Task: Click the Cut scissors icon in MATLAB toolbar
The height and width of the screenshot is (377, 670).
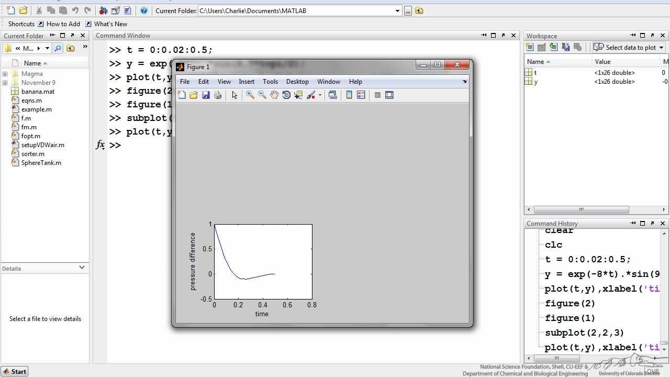Action: 39,10
